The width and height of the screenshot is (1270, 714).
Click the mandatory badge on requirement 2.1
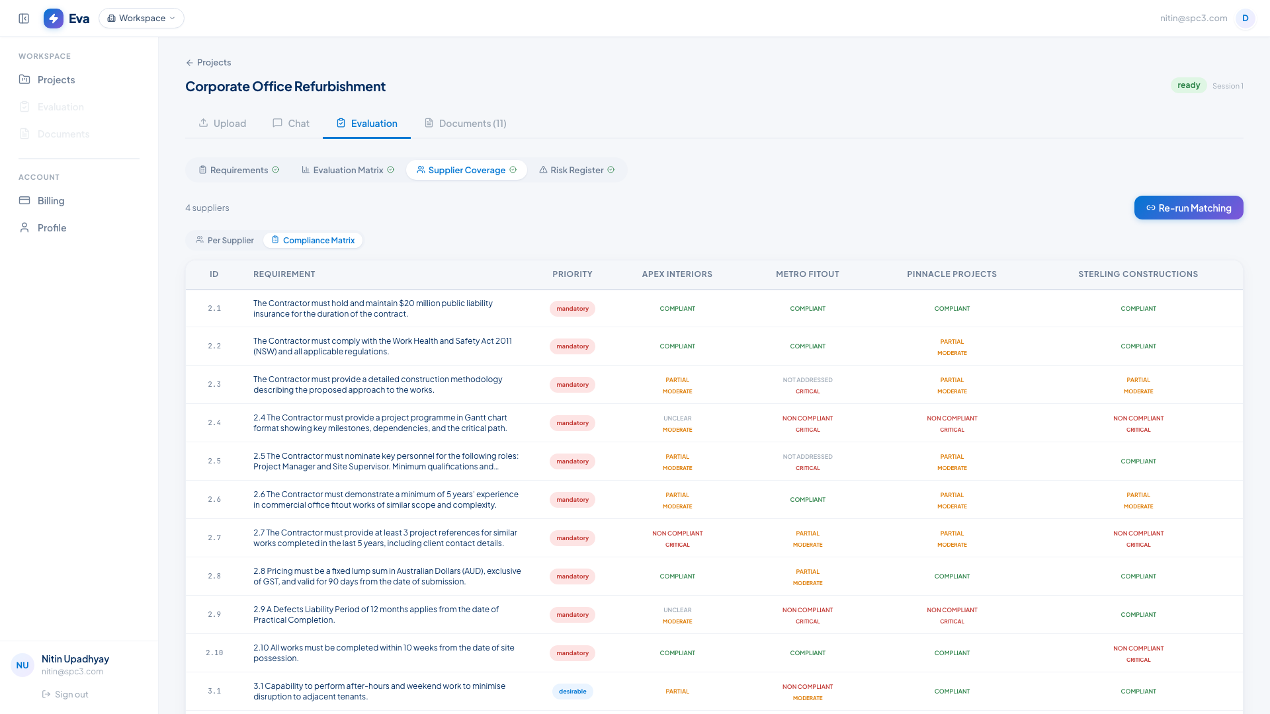572,309
